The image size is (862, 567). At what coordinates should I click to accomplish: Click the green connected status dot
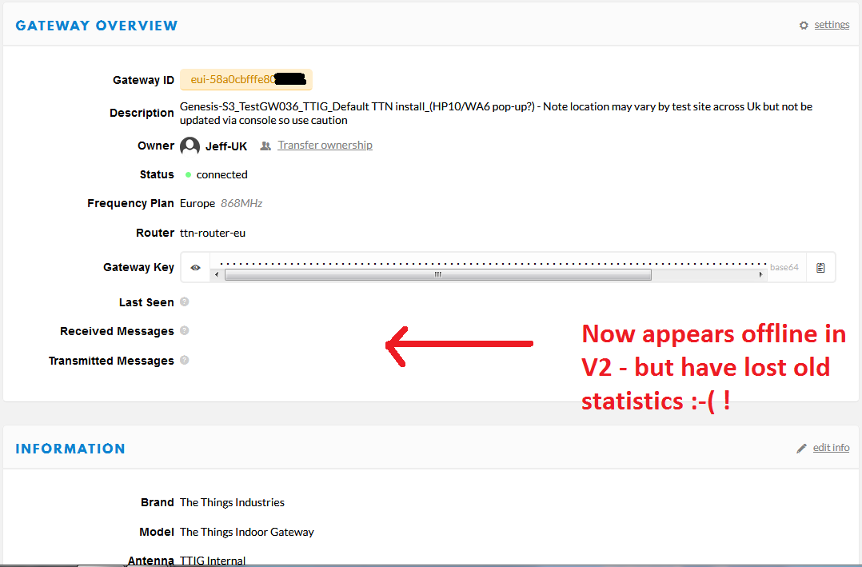click(188, 174)
